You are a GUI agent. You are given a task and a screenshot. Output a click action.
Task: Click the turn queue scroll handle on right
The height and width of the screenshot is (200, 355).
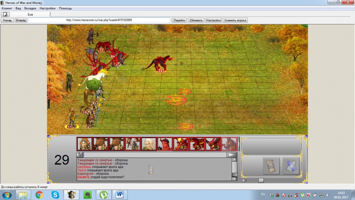click(x=238, y=144)
